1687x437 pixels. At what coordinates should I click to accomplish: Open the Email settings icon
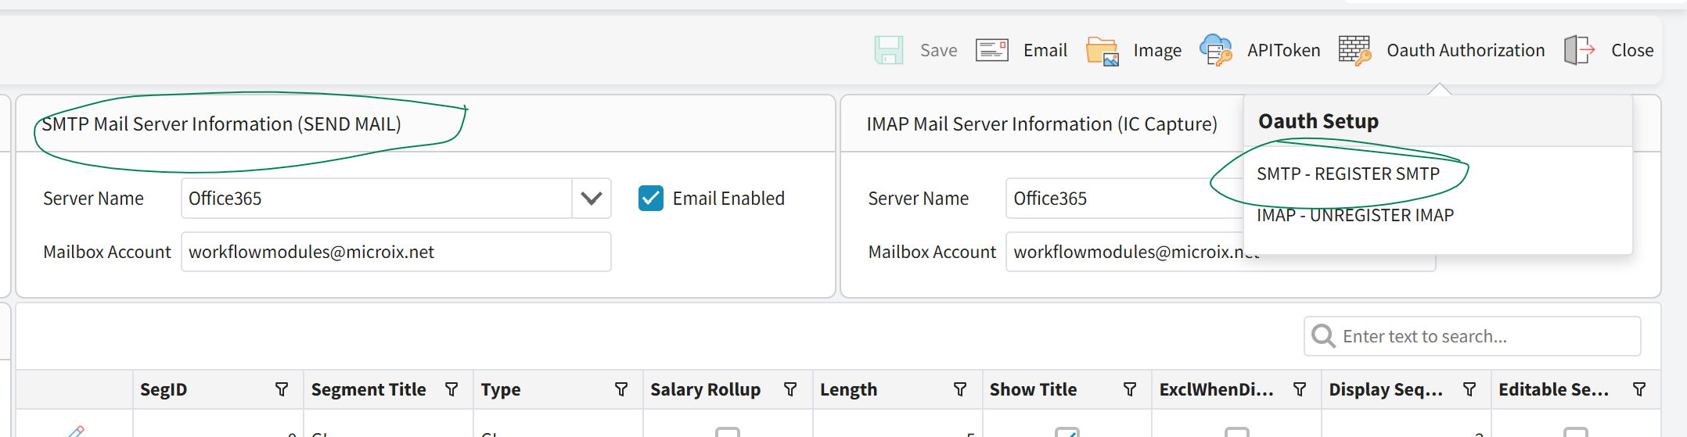pyautogui.click(x=991, y=50)
